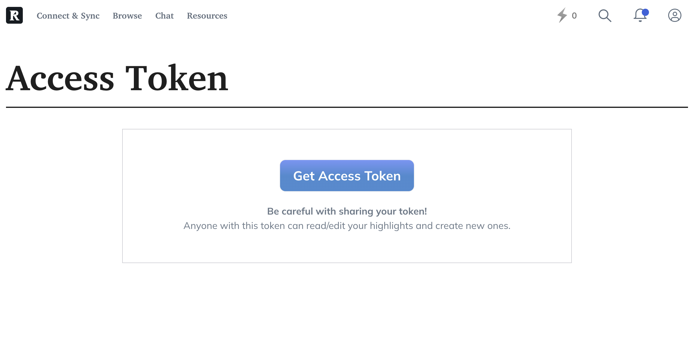Click the horizontal rule under the heading
This screenshot has height=350, width=694.
tap(347, 107)
